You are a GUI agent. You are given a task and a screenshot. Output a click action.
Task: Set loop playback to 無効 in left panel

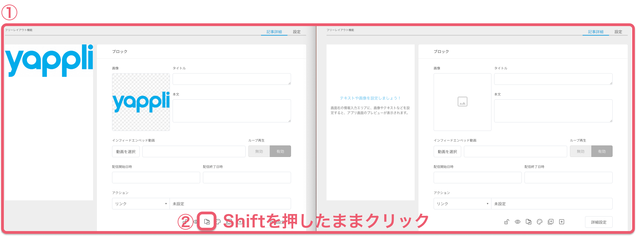259,151
